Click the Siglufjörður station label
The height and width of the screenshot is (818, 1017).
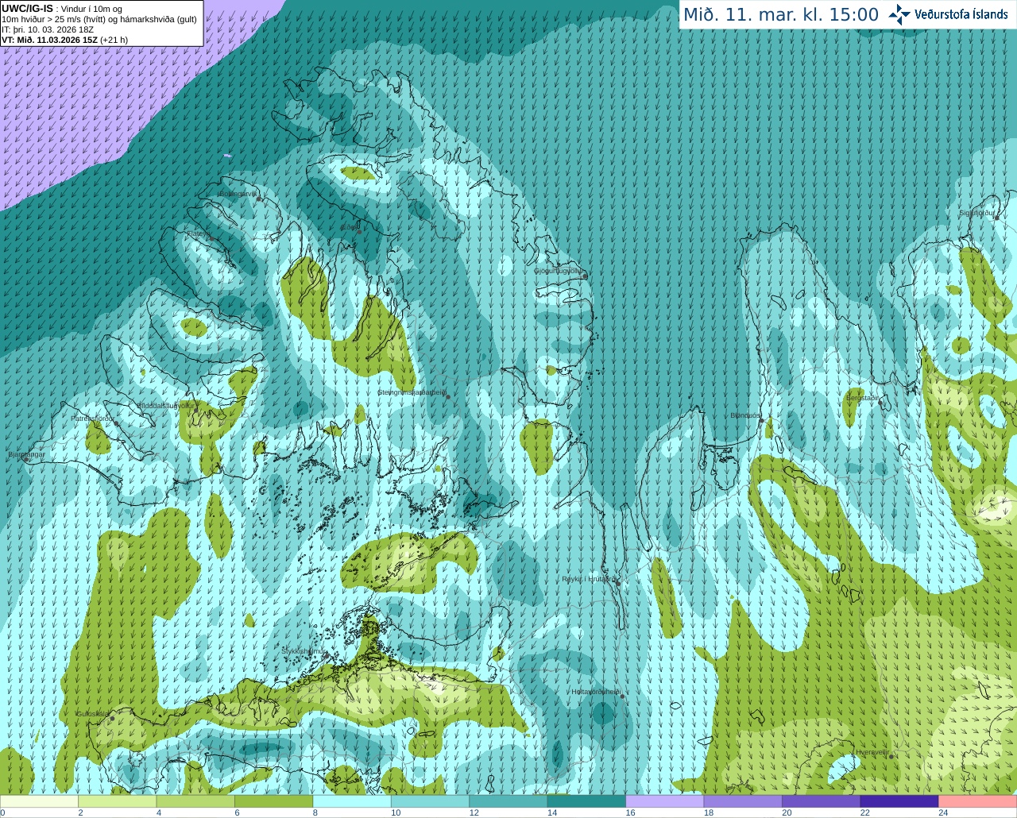977,213
